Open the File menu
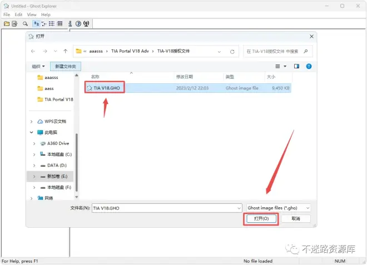This screenshot has height=265, width=367. click(x=7, y=15)
